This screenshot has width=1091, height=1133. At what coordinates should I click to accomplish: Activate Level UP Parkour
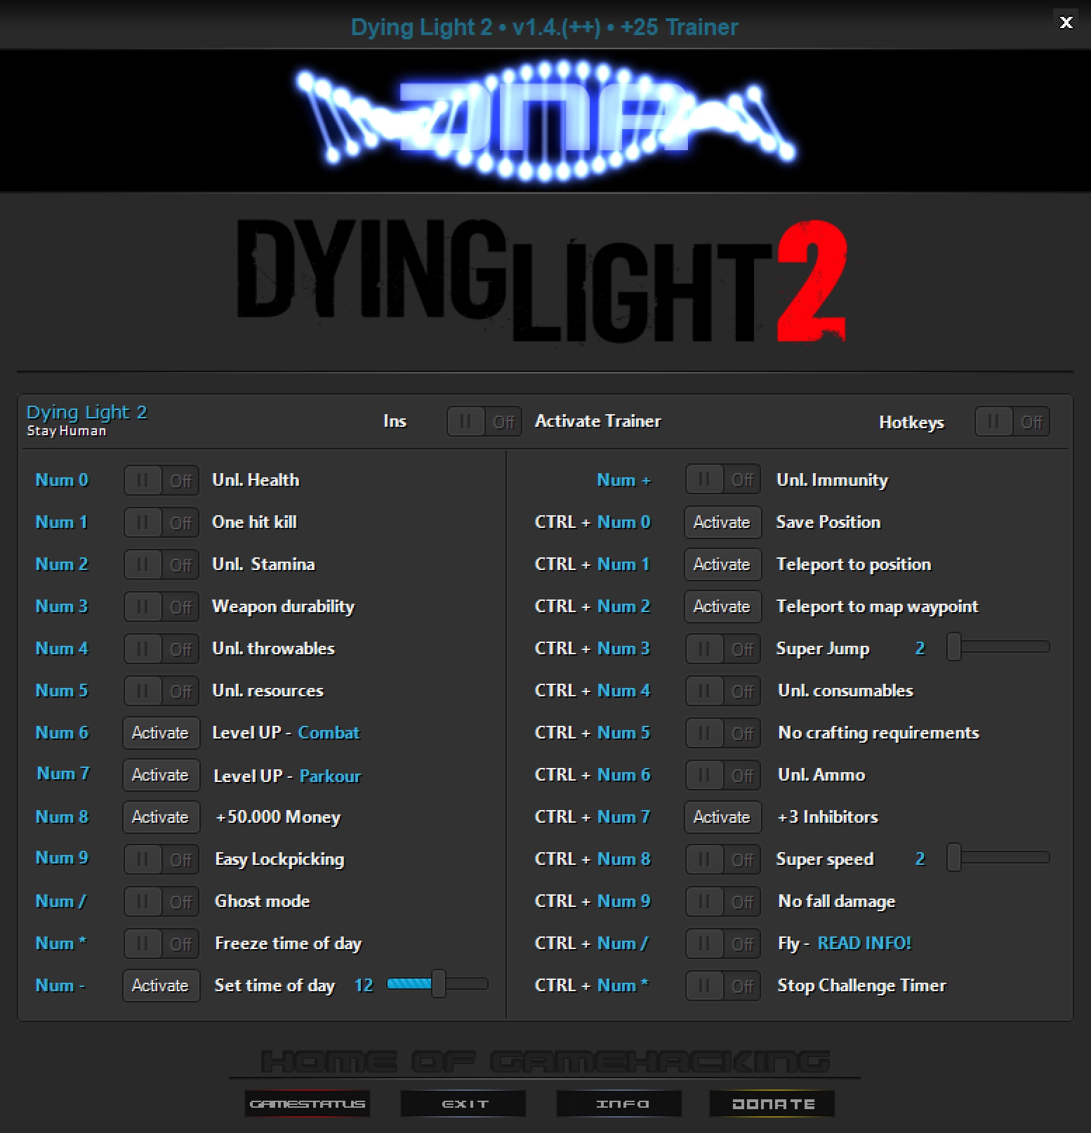[161, 775]
